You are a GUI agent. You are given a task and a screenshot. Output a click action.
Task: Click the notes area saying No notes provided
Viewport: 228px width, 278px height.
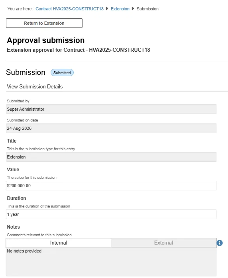click(111, 262)
